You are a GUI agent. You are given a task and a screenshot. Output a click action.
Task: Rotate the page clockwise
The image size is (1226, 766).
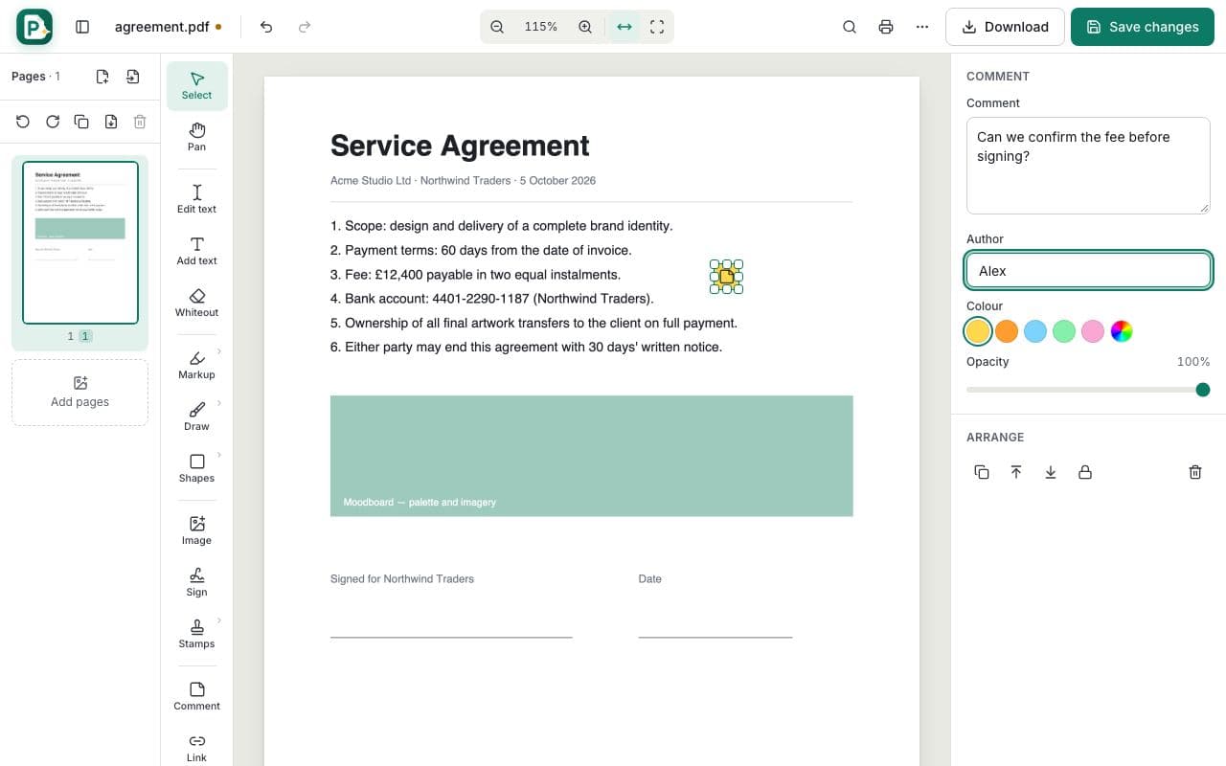[x=53, y=122]
